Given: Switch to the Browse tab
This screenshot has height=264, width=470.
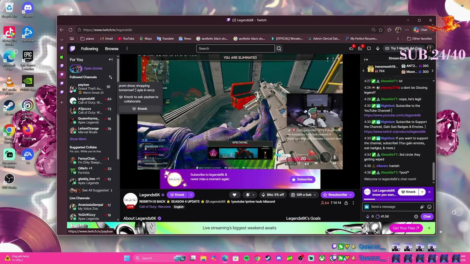Looking at the screenshot, I should pyautogui.click(x=112, y=48).
